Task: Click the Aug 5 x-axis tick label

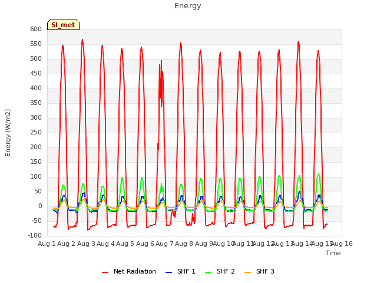Action: point(125,243)
